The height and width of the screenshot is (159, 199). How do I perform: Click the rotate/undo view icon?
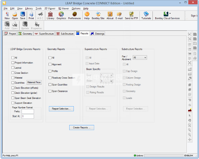coord(190,120)
